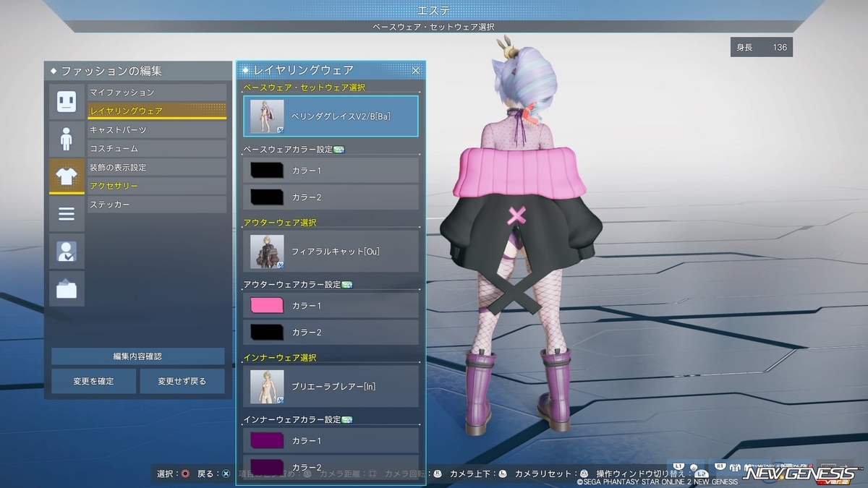This screenshot has height=488, width=868.
Task: Open ステッカー menu item
Action: (x=157, y=205)
